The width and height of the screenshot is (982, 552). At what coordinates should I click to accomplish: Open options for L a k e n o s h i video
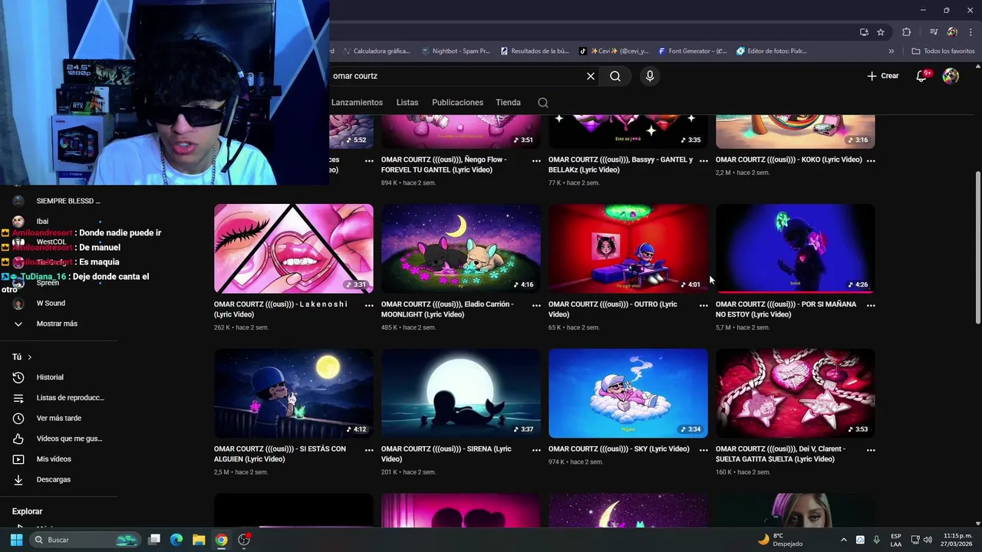tap(369, 305)
